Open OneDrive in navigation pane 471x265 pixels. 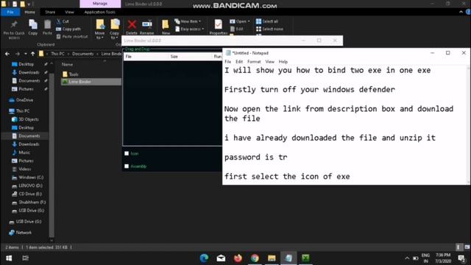click(24, 100)
